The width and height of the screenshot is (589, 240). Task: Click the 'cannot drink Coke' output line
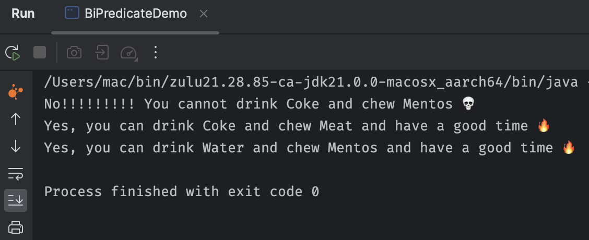click(260, 104)
